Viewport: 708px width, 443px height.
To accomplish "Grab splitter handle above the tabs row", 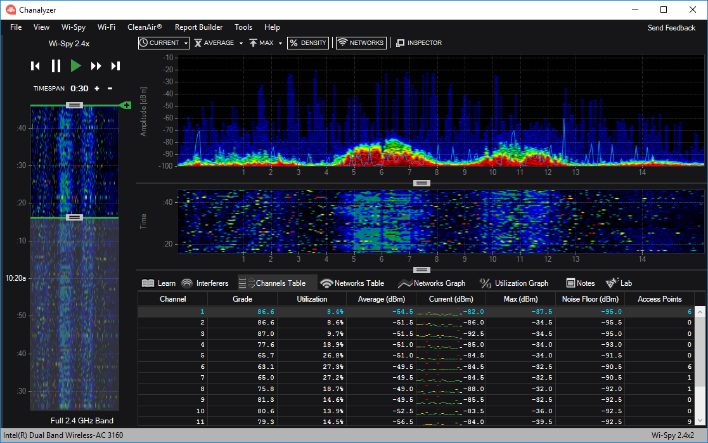I will (x=422, y=270).
